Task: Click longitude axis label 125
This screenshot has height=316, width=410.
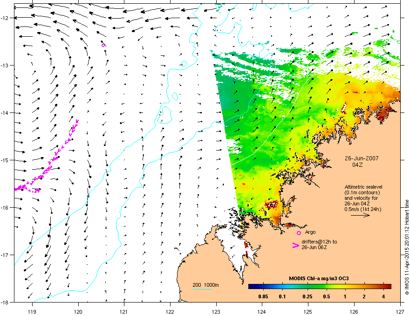Action: 308,311
